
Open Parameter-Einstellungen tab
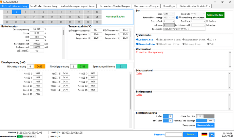115,6
